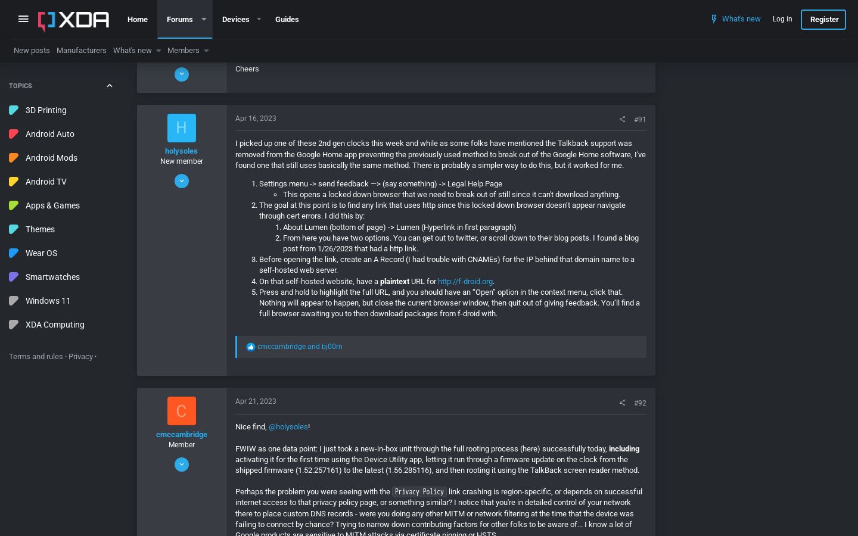
Task: Open the What's new header link
Action: [x=741, y=19]
